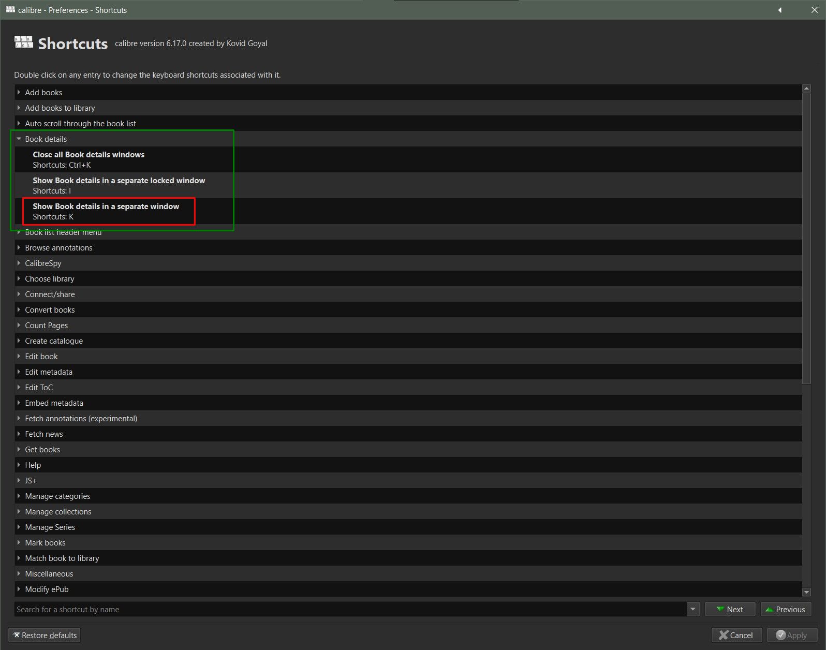Expand the Convert books category arrow
826x650 pixels.
[x=19, y=309]
